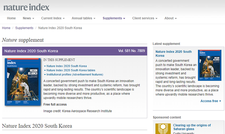
Task: Select breadcrumb text Nature Index 2020 South Korea
Action: [60, 28]
